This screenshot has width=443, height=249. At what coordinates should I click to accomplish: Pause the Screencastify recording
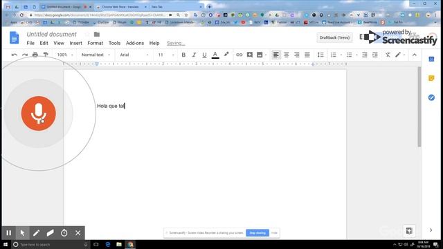(x=9, y=233)
